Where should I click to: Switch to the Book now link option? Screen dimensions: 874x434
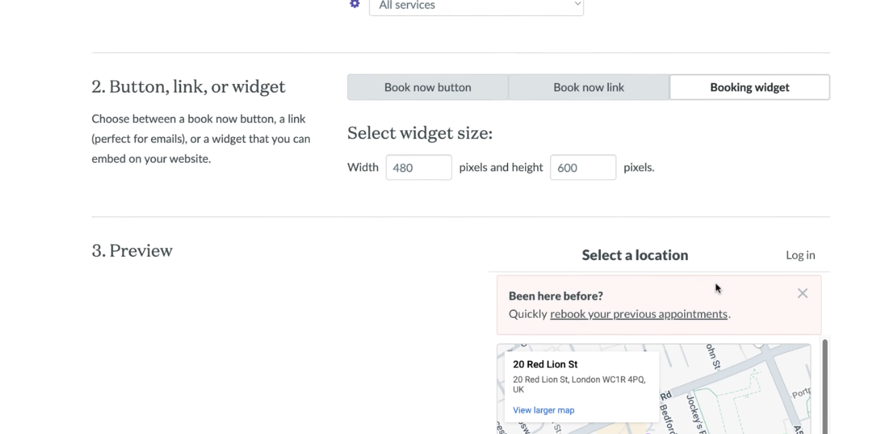coord(589,87)
